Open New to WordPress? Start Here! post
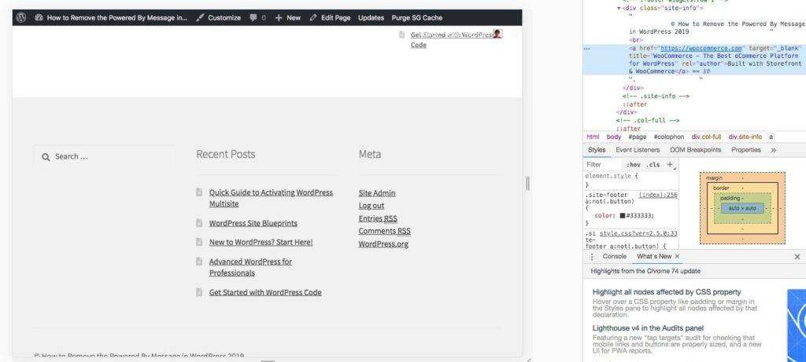The width and height of the screenshot is (806, 362). 261,242
